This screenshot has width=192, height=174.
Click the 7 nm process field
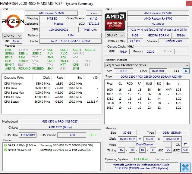(94, 13)
